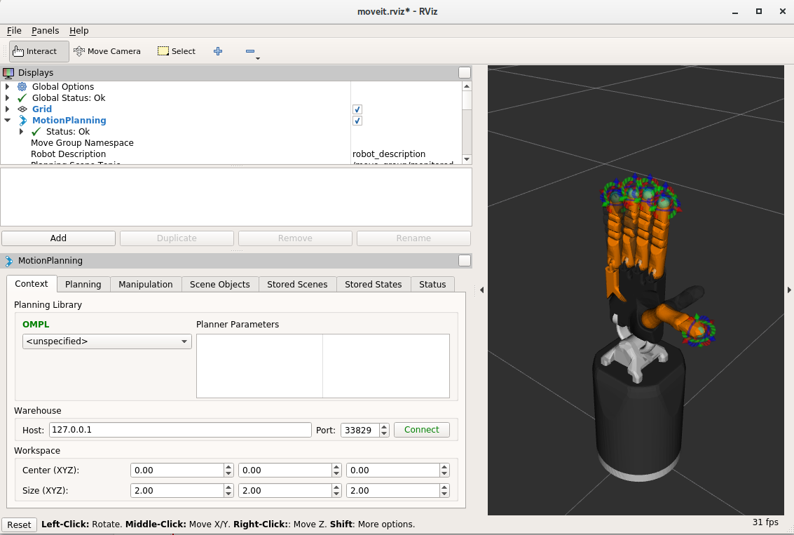The height and width of the screenshot is (535, 794).
Task: Click the Size X value field
Action: pyautogui.click(x=177, y=490)
